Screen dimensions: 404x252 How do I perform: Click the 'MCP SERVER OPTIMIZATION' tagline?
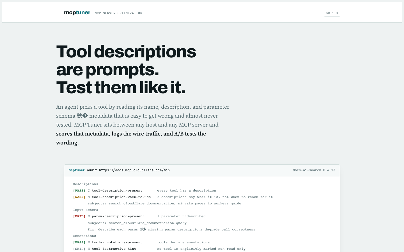tap(118, 13)
